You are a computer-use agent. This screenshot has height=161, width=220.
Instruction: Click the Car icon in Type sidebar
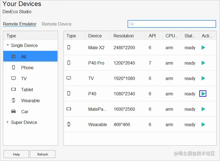(13, 111)
